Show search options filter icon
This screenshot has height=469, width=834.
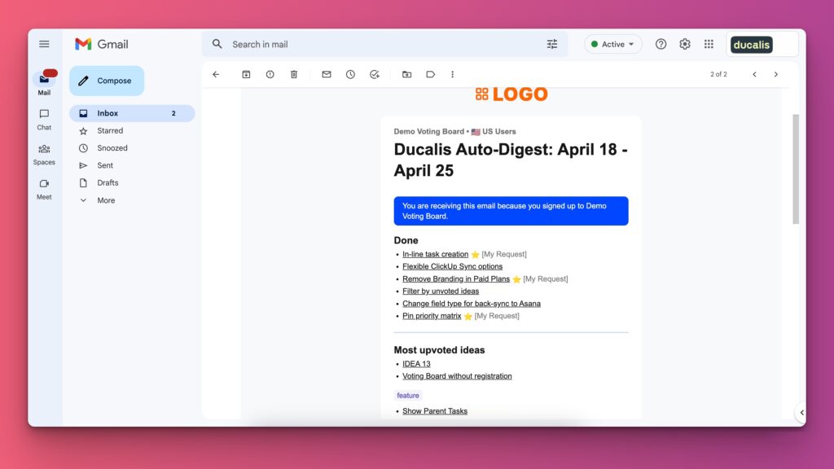552,44
